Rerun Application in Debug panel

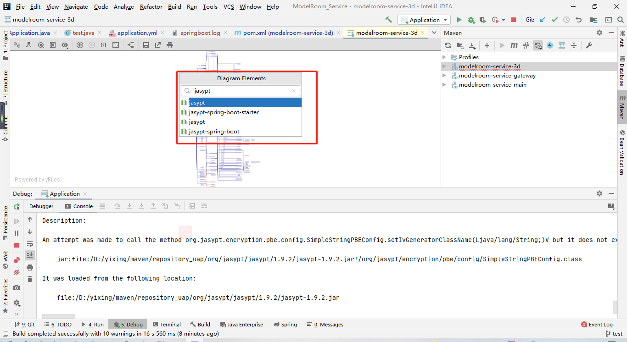pos(17,207)
